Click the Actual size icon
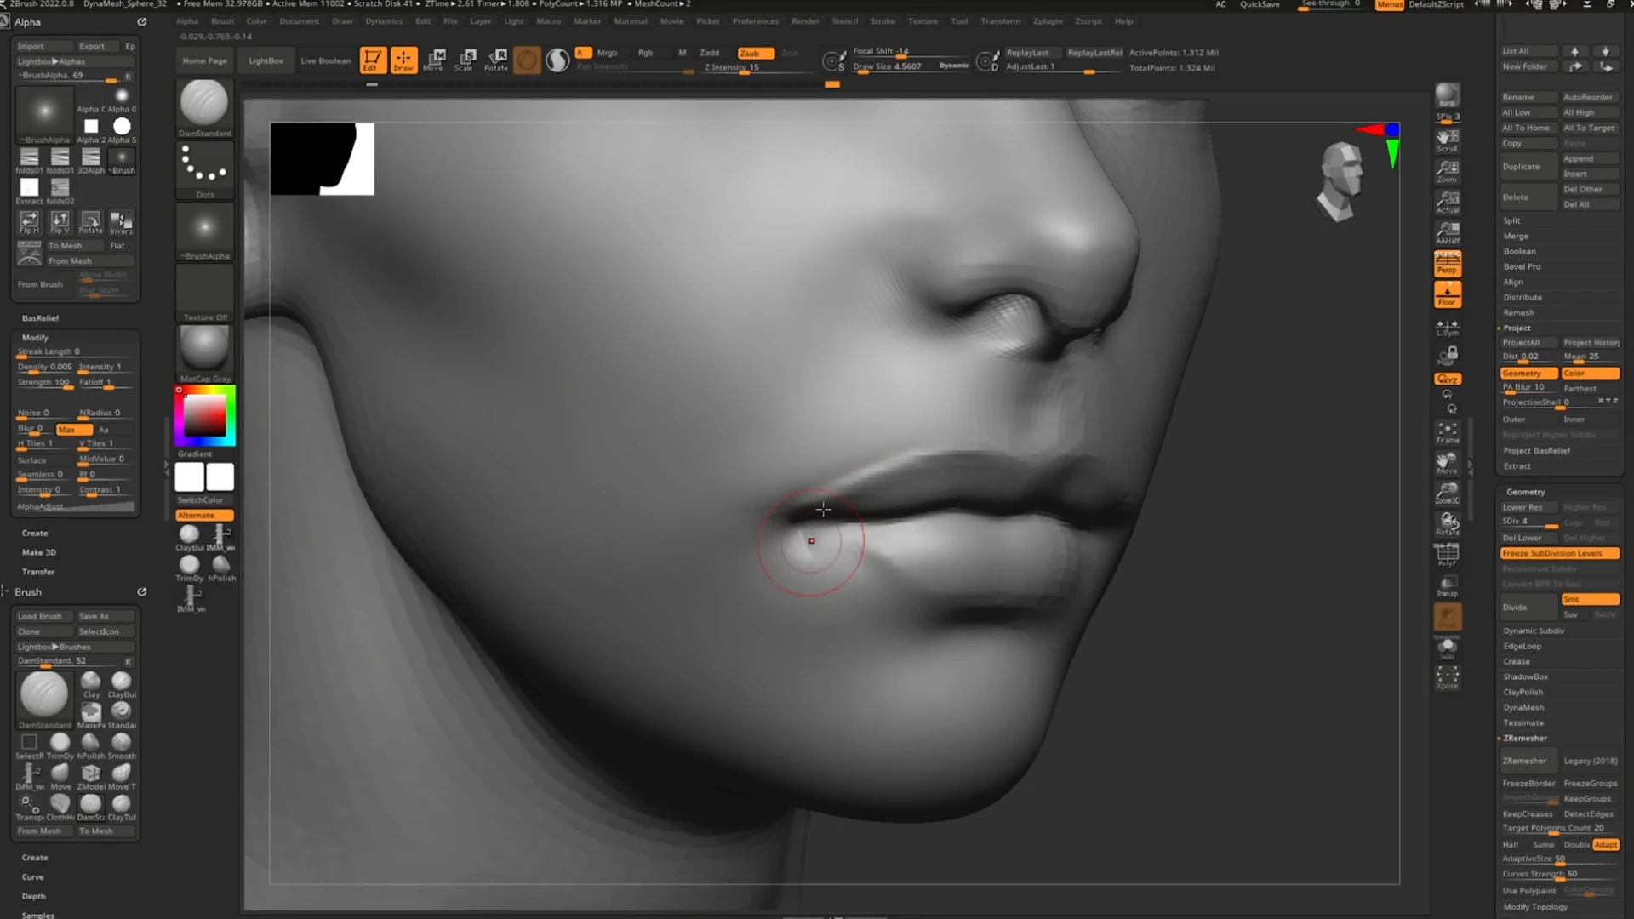 1447,202
